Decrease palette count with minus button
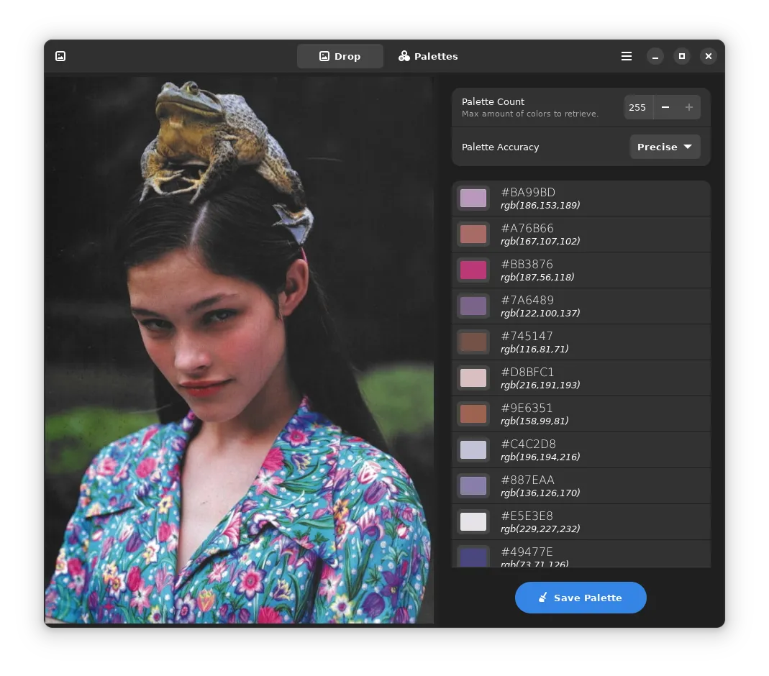The width and height of the screenshot is (769, 676). [x=665, y=107]
